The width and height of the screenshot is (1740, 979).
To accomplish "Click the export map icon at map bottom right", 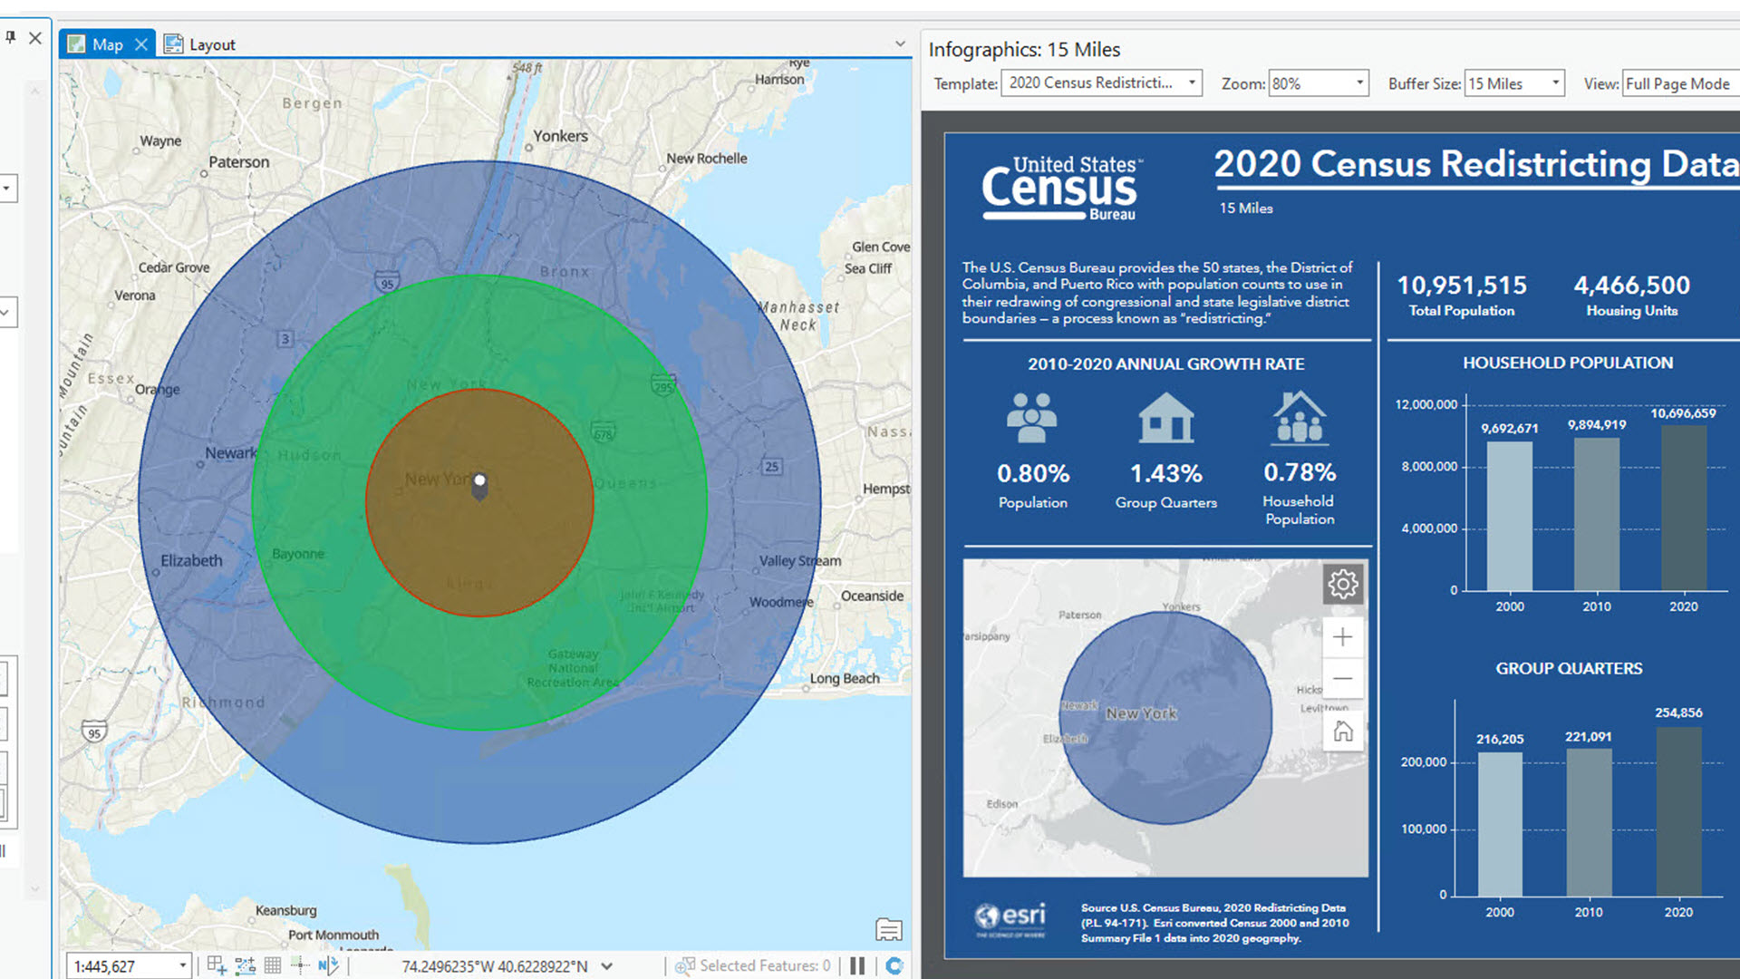I will [x=888, y=930].
